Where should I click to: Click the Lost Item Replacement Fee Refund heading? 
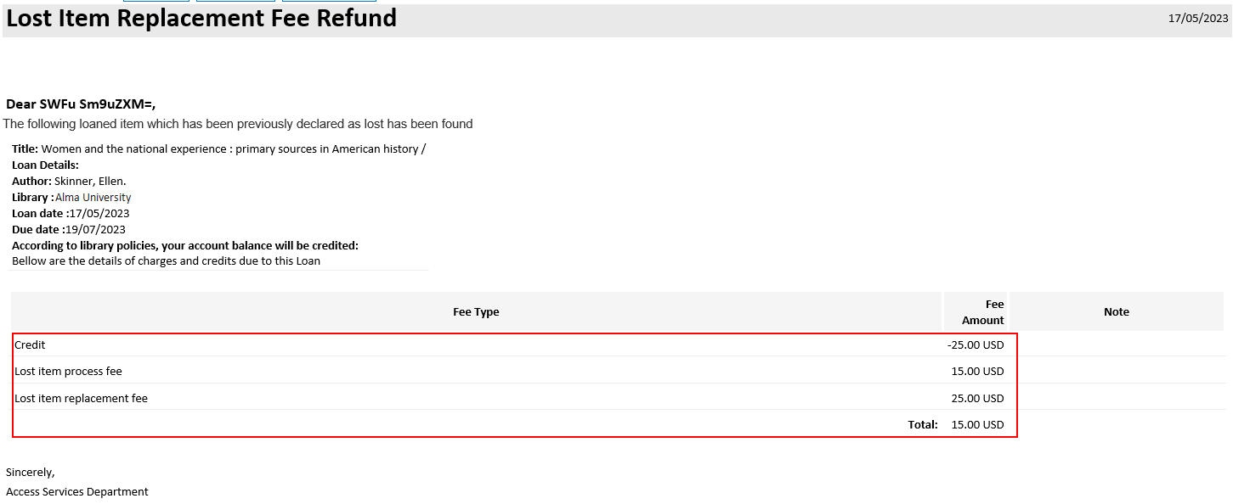[201, 19]
